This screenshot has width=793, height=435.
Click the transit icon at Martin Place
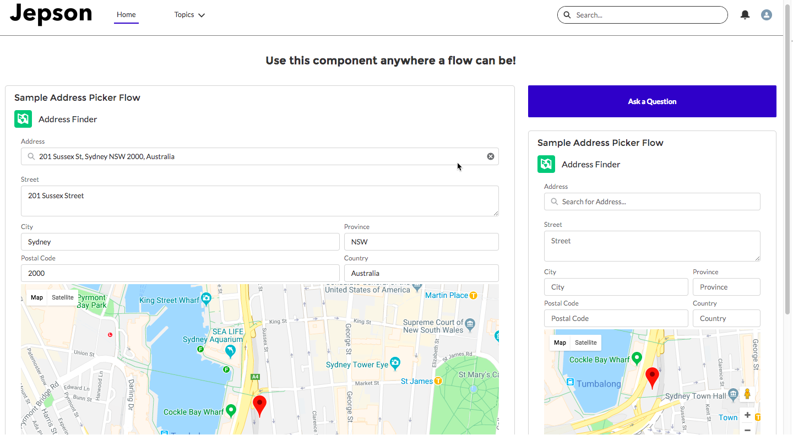(474, 295)
